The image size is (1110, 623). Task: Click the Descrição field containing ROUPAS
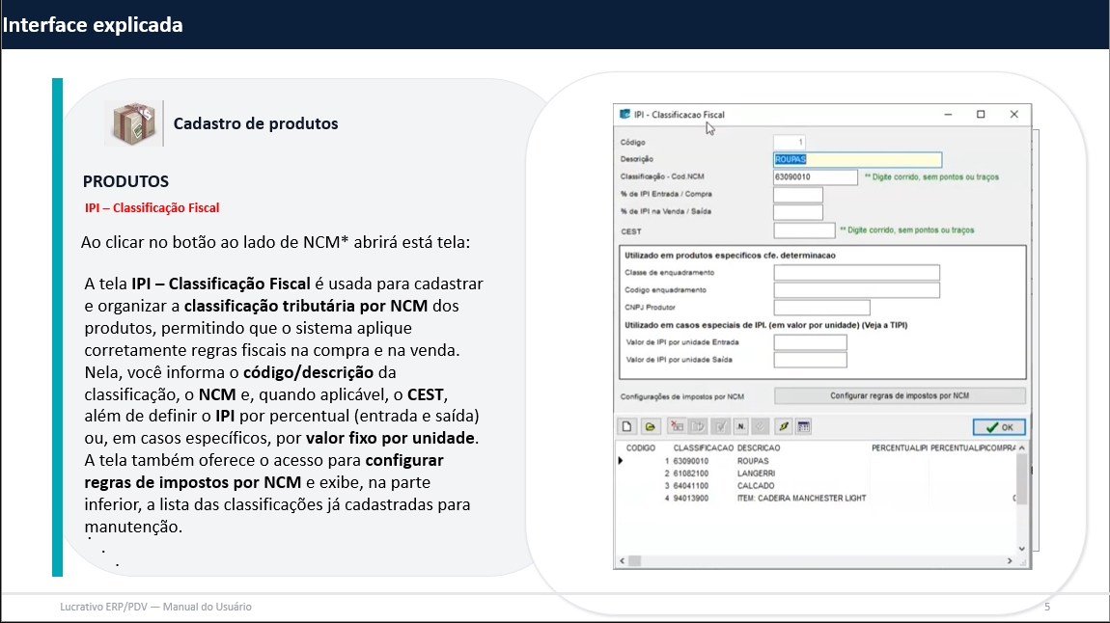point(857,160)
